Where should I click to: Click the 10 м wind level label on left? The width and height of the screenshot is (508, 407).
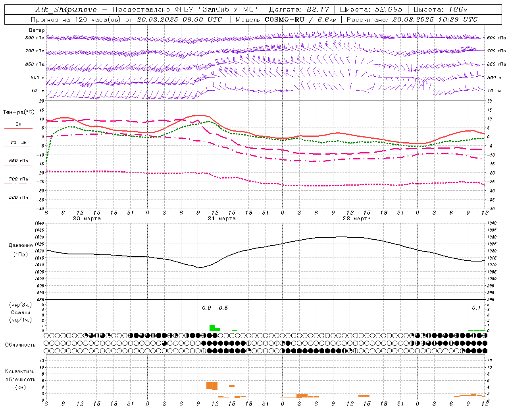[x=38, y=91]
